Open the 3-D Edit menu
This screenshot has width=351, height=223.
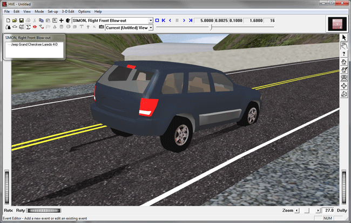coord(68,11)
